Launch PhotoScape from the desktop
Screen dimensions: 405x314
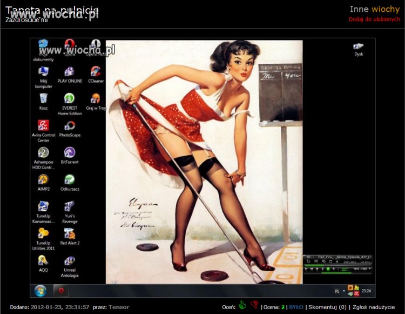(70, 129)
